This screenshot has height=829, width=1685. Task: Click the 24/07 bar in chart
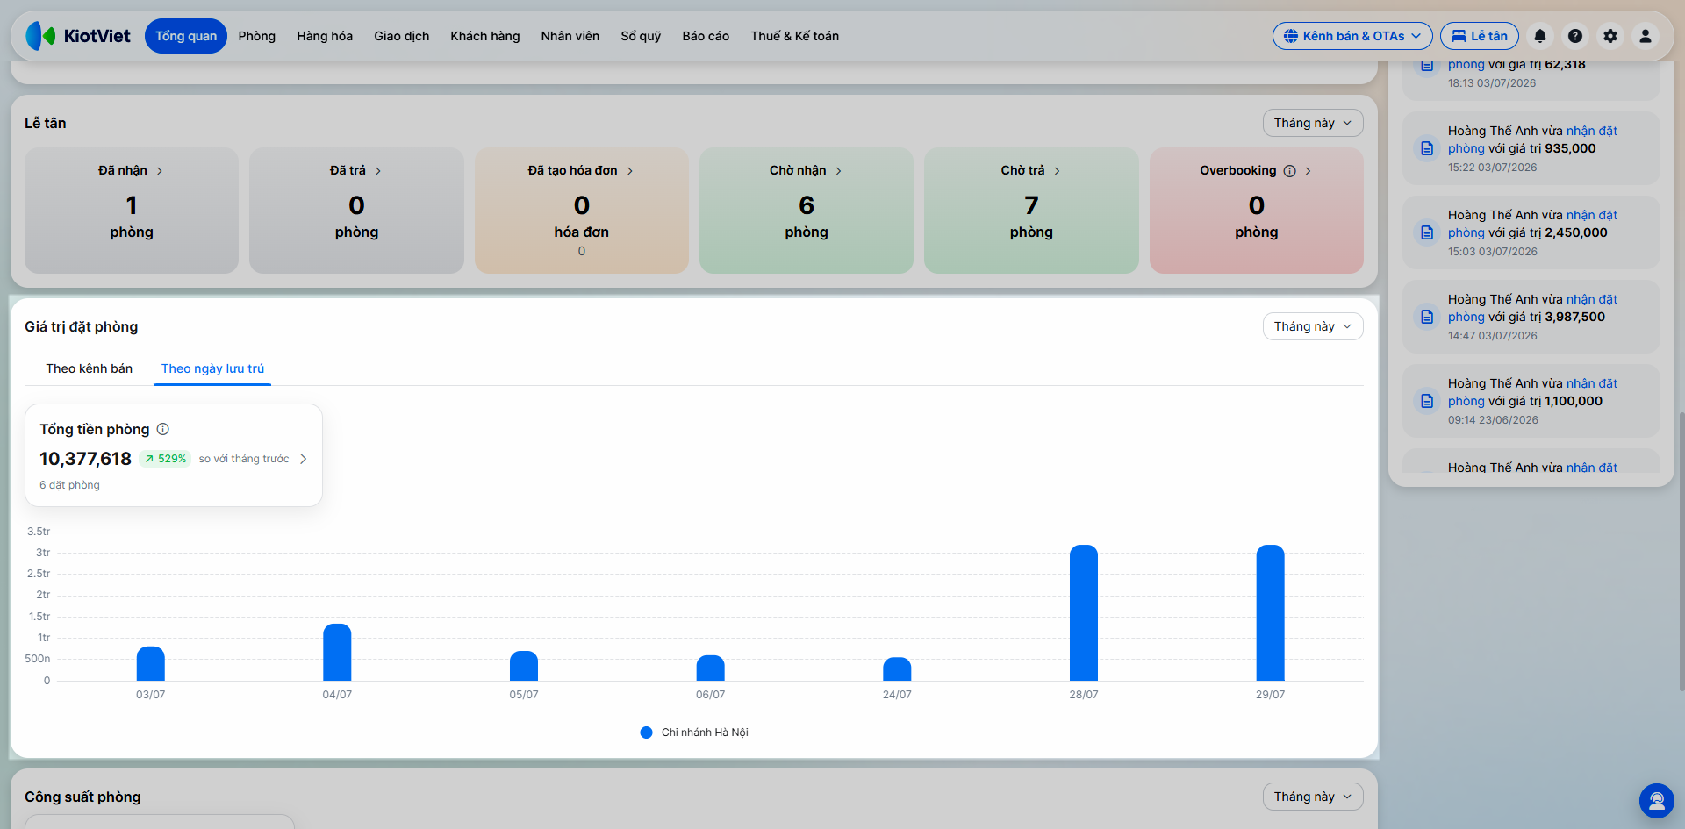click(x=897, y=669)
